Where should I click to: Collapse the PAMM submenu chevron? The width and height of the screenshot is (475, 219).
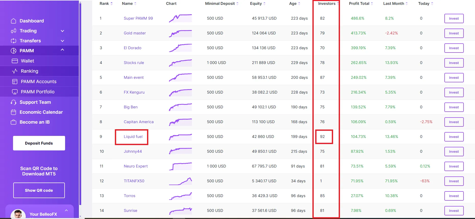pyautogui.click(x=62, y=50)
